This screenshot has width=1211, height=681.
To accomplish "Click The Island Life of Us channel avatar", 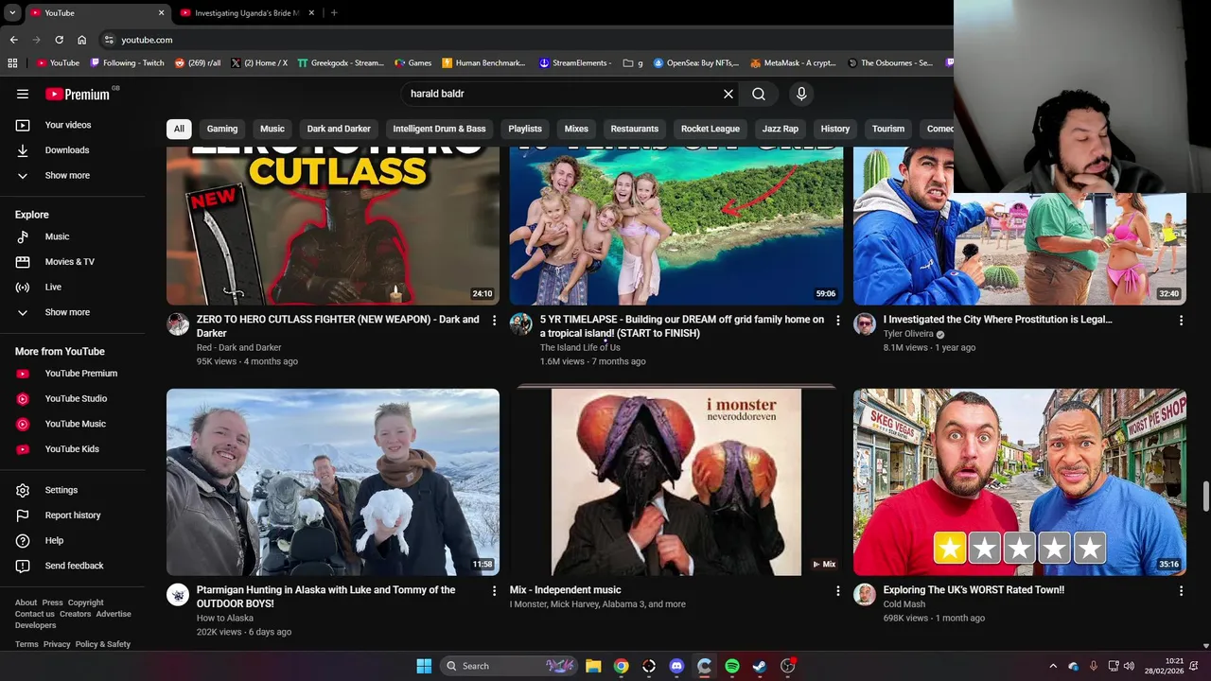I will [x=521, y=324].
